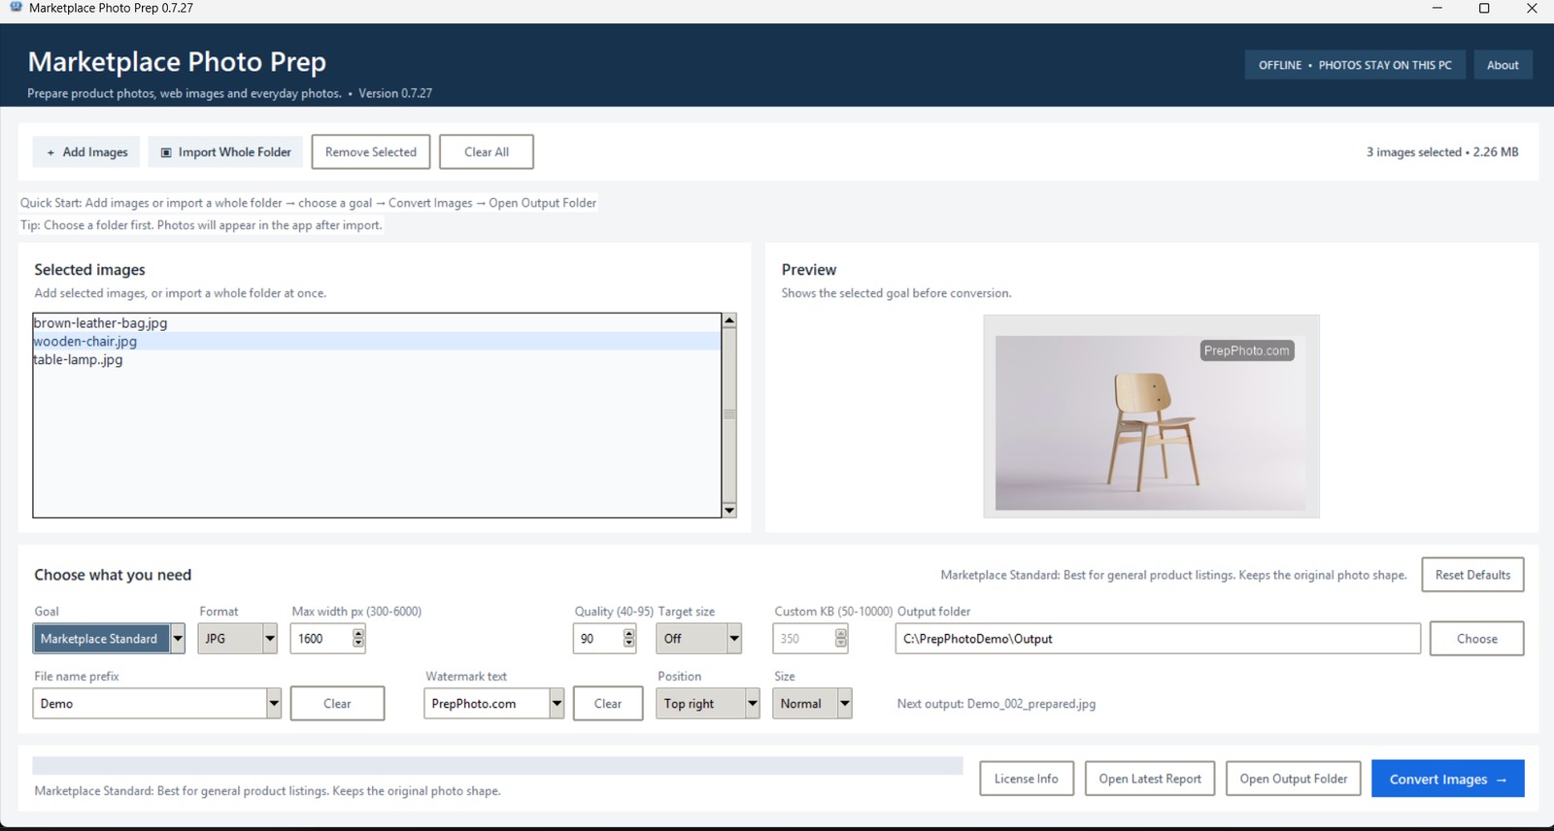Click the Quality value field
The height and width of the screenshot is (831, 1554).
tap(597, 639)
